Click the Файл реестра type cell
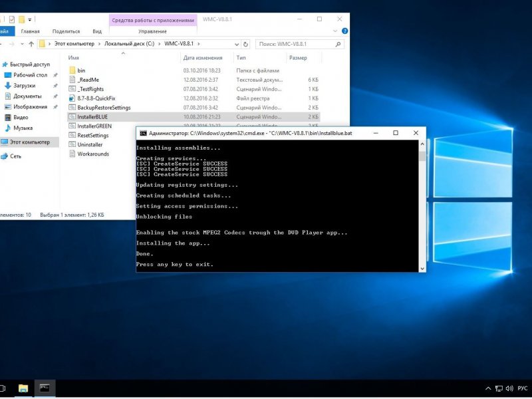 pos(253,98)
